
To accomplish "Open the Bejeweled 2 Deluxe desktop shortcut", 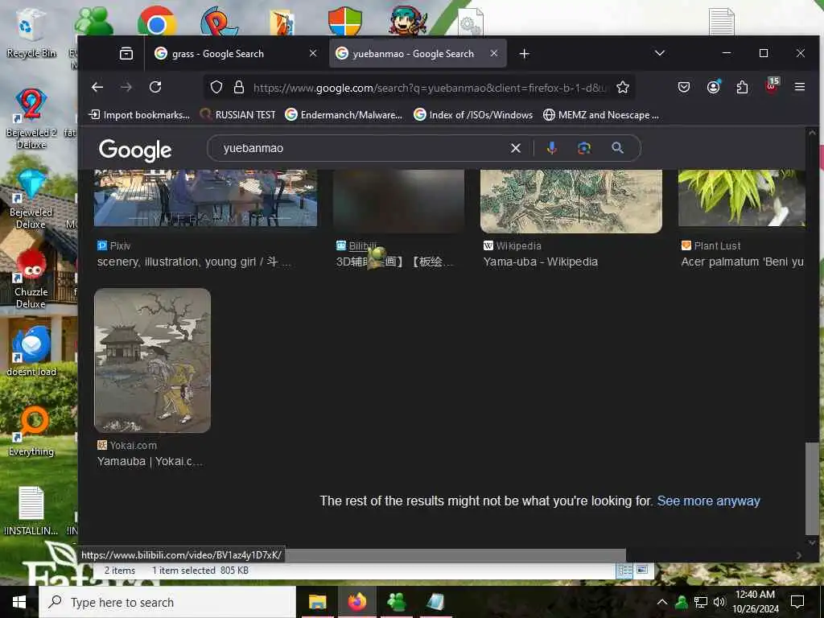I will 31,119.
